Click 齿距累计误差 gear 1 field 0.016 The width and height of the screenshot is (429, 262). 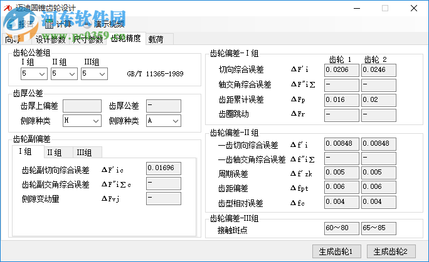click(341, 100)
